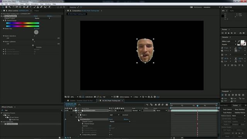This screenshot has height=139, width=247.
Task: Select the Puppet Pin tool
Action: pos(49,7)
